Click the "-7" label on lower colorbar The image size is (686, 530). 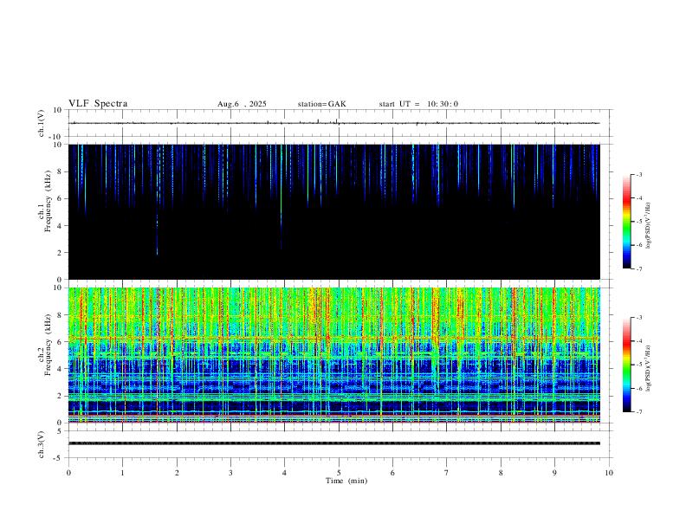pos(638,412)
